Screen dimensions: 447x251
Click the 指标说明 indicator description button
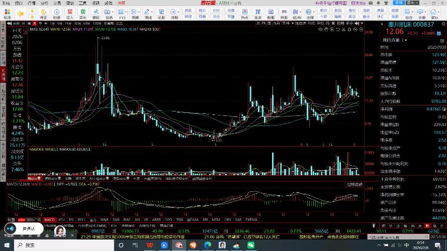354,184
